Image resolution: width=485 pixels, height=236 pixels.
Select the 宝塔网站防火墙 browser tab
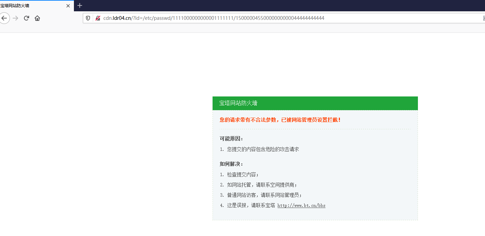tap(37, 6)
